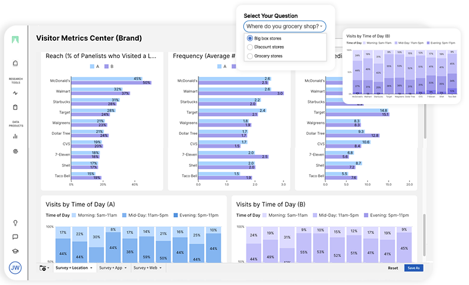The width and height of the screenshot is (469, 285).
Task: Open the bar chart data products icon
Action: pos(15,136)
